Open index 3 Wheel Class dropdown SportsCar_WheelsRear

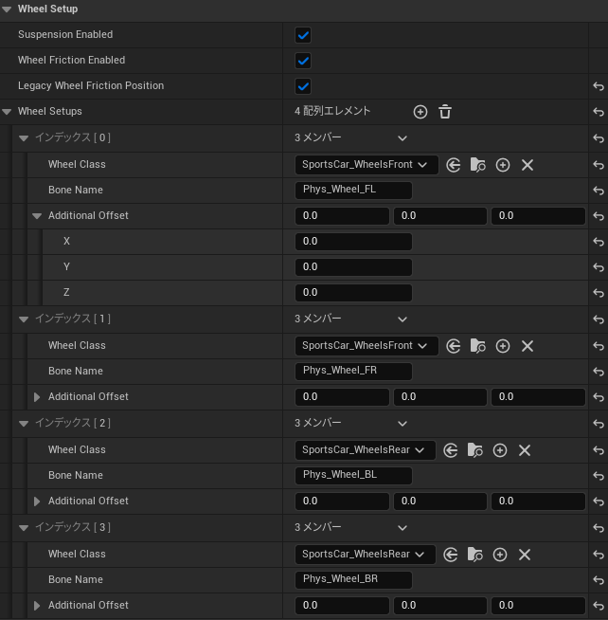365,555
